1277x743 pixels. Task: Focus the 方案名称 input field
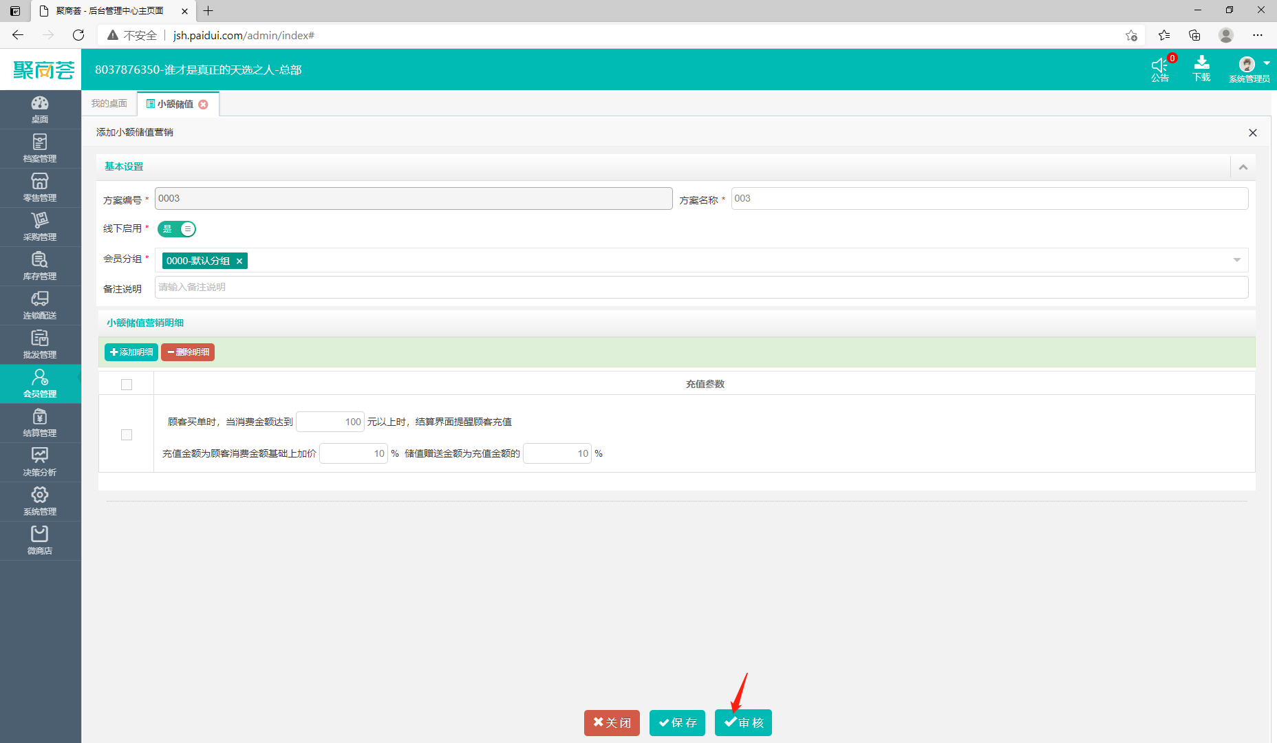[x=989, y=199]
